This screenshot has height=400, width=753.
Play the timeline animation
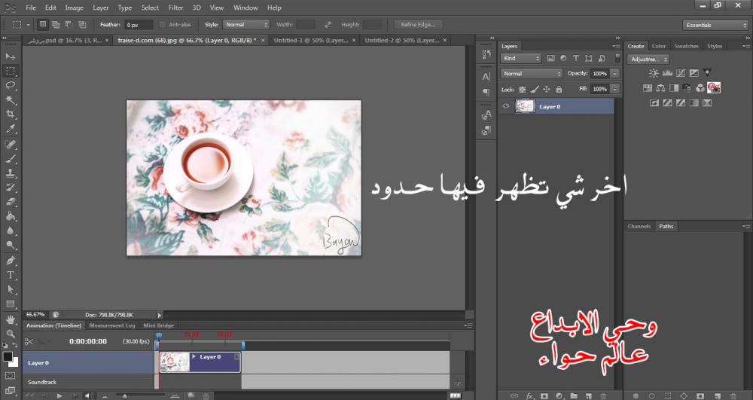59,395
